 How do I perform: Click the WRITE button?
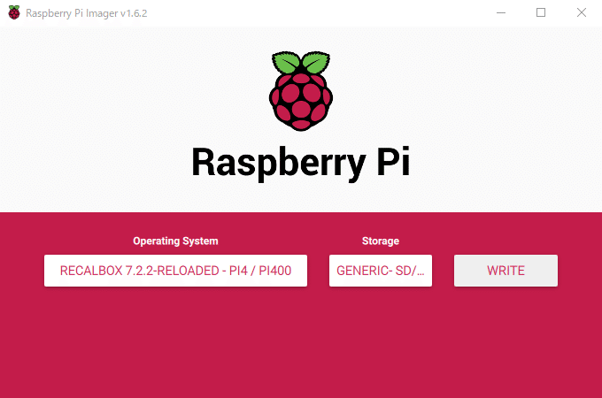(x=506, y=271)
